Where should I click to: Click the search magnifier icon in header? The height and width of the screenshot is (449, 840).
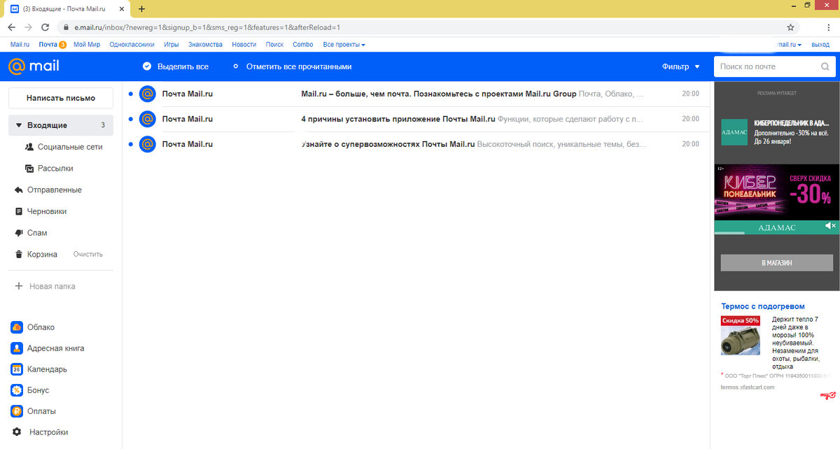[x=825, y=67]
